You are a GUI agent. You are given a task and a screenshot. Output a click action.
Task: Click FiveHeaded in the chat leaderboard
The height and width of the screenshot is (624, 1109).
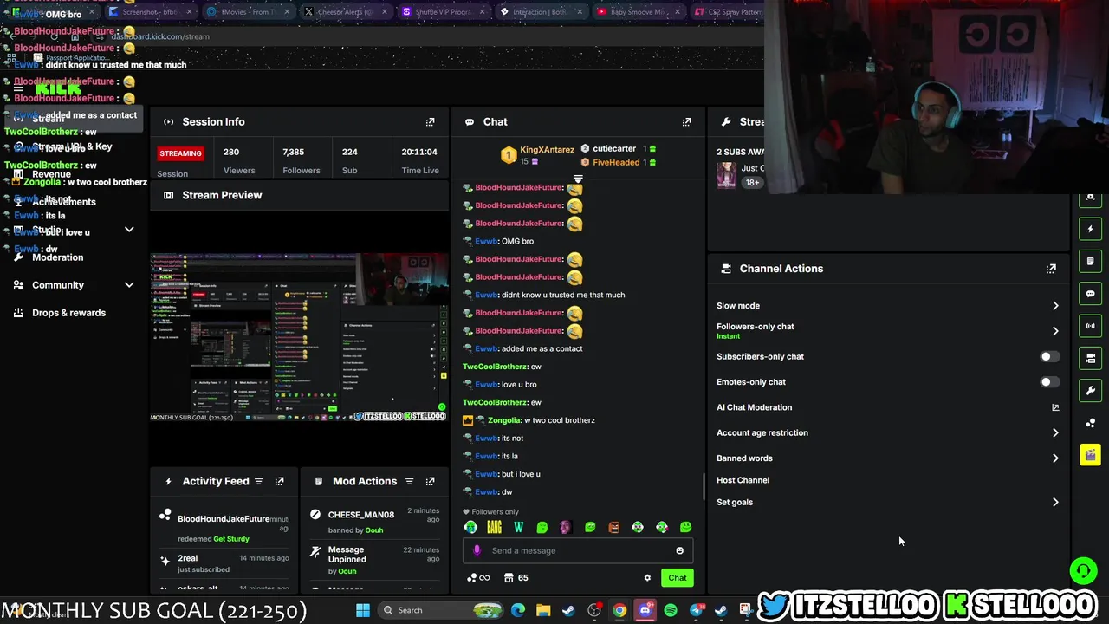[x=616, y=162]
